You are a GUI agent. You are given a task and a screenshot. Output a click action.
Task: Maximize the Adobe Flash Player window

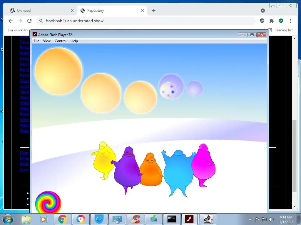click(252, 35)
